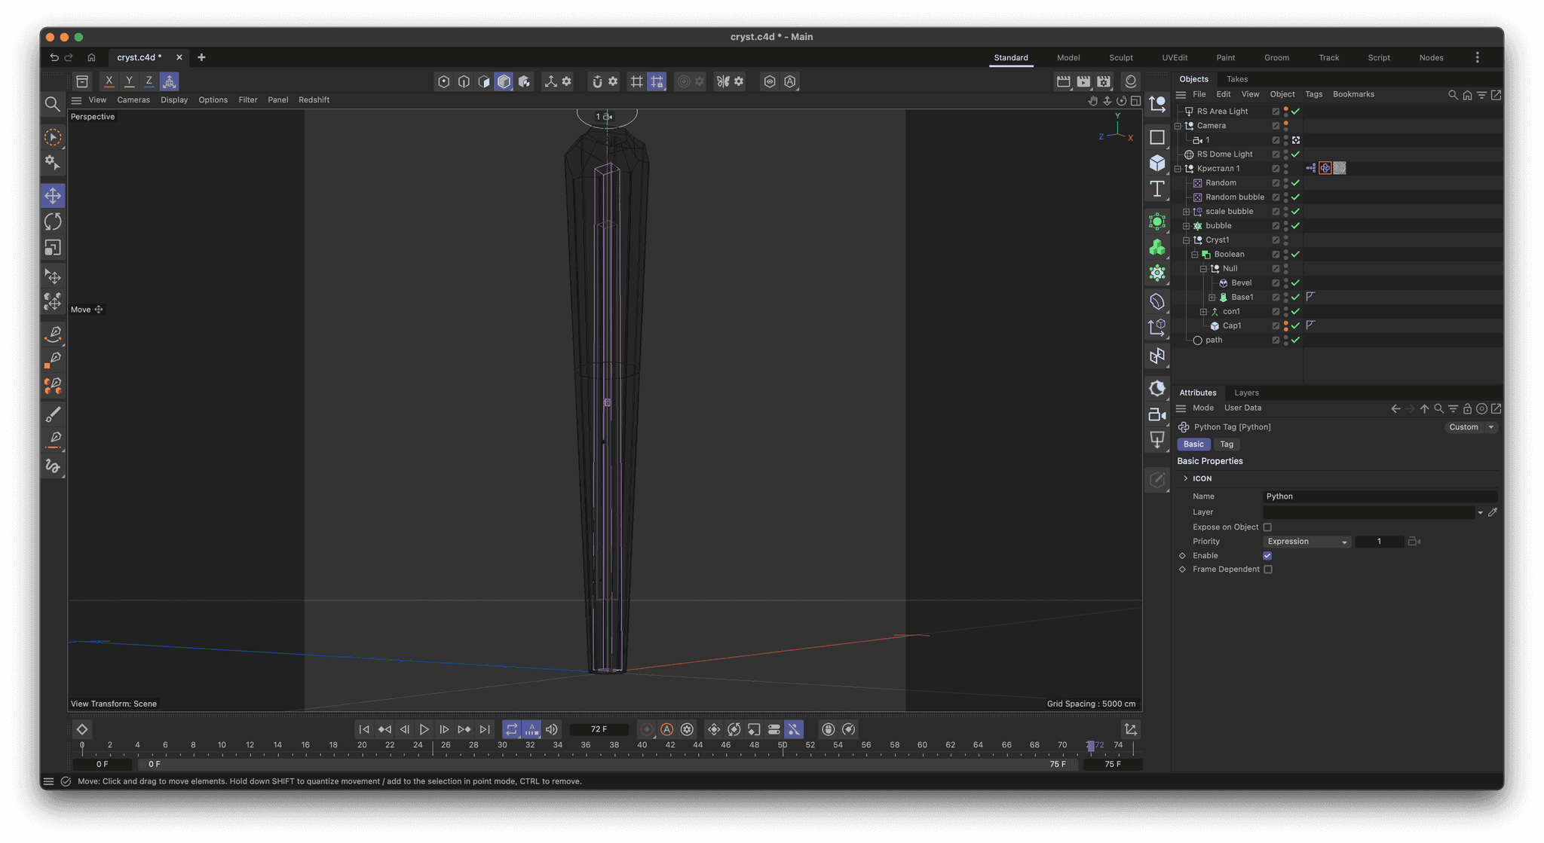This screenshot has width=1544, height=843.
Task: Click the Text spline tool icon
Action: tap(1157, 188)
